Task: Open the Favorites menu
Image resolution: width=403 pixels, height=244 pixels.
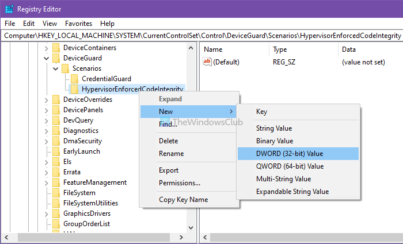Action: (78, 24)
